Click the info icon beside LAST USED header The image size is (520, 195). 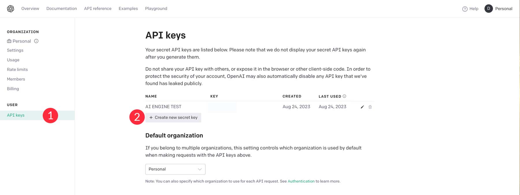(x=345, y=96)
